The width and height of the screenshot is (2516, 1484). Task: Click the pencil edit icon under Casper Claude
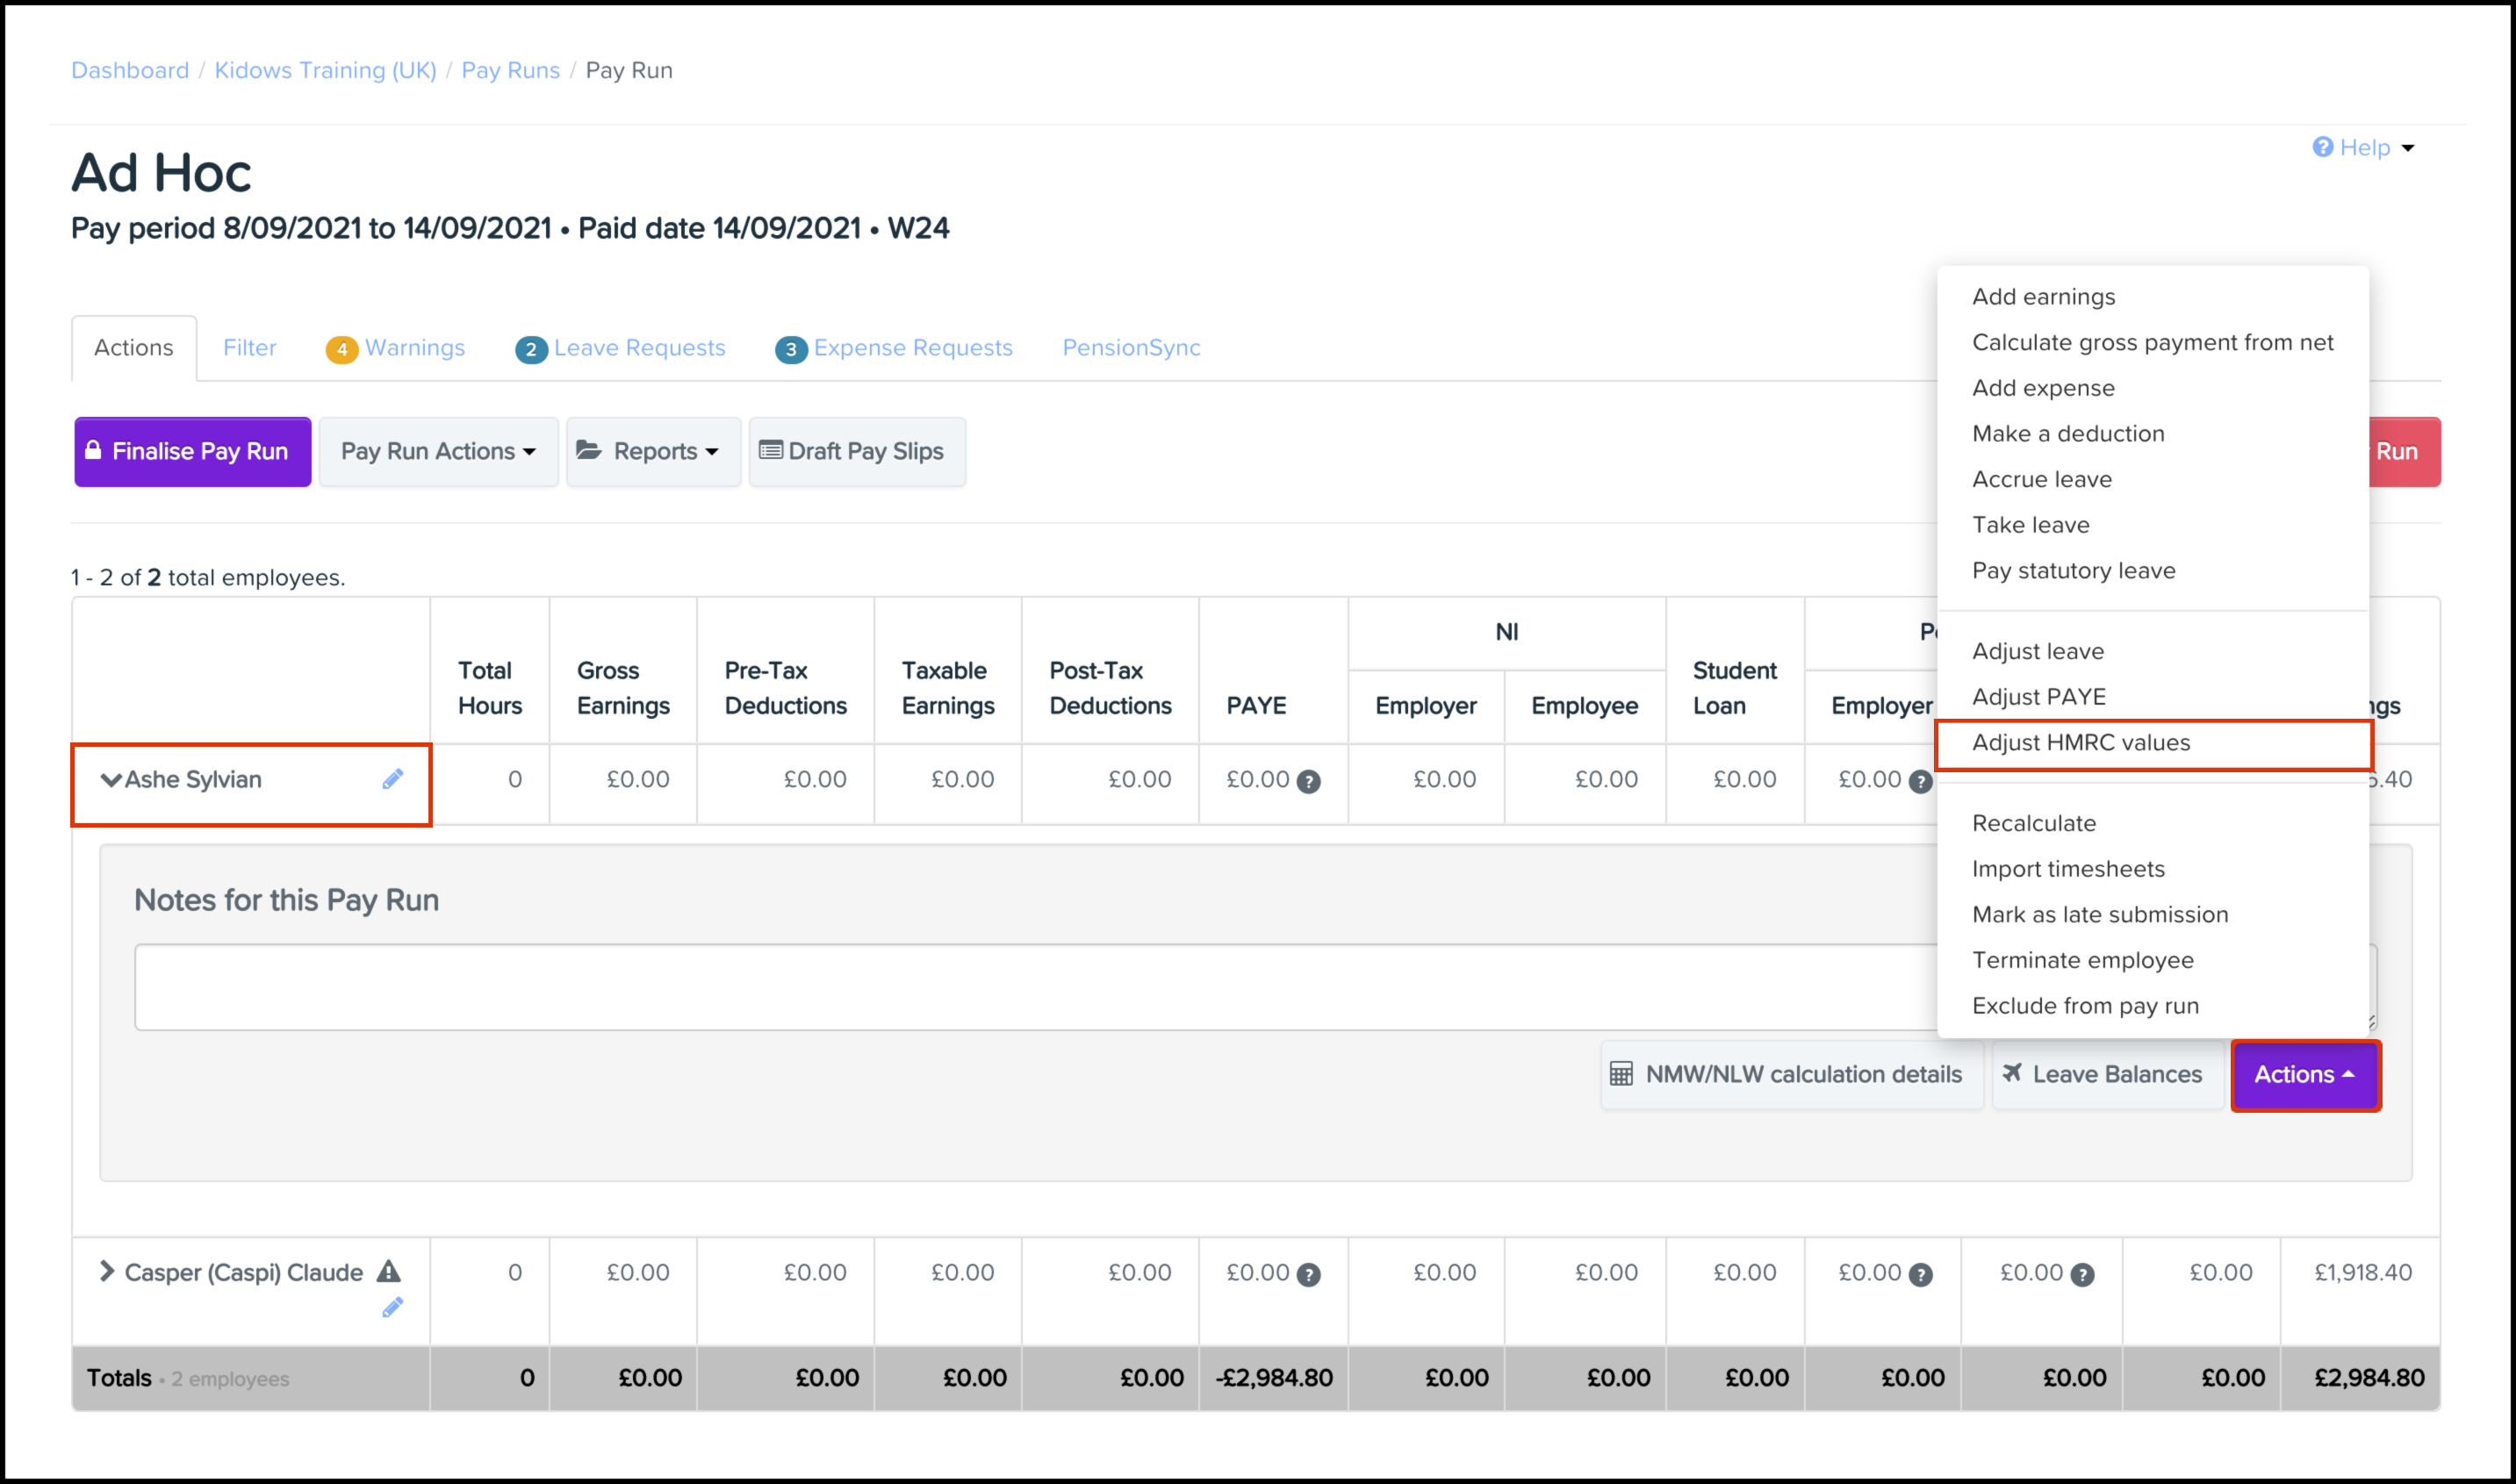tap(392, 1307)
